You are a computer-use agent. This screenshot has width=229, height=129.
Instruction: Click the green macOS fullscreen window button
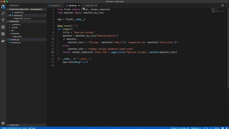(x=7, y=1)
